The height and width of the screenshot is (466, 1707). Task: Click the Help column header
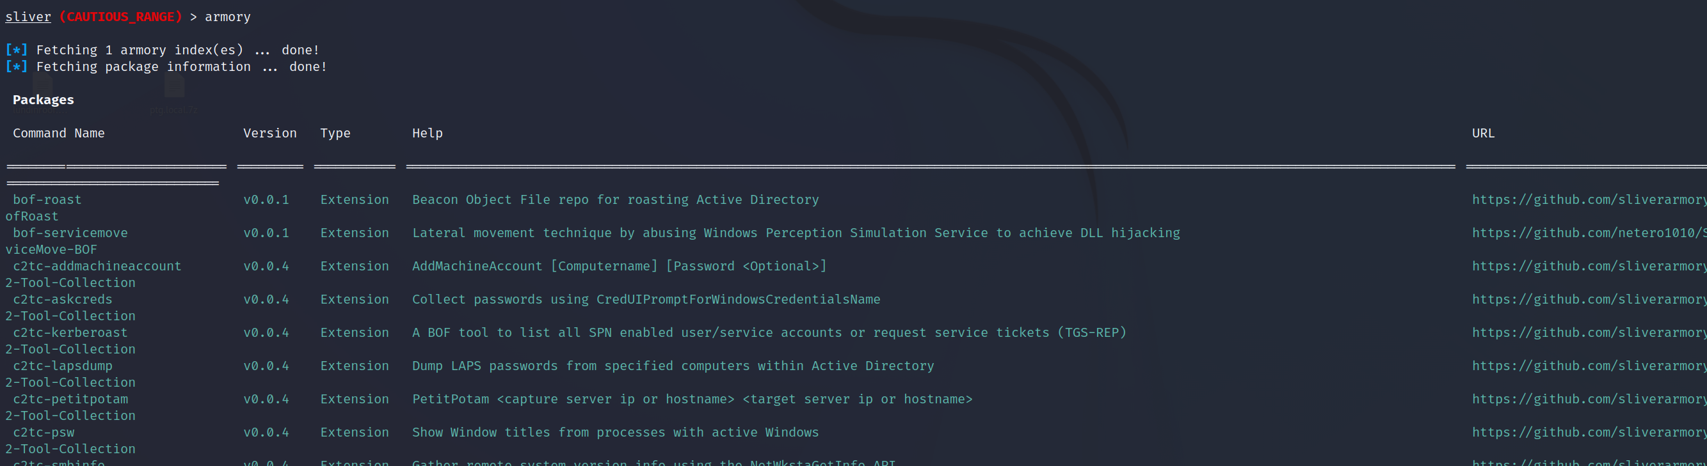[428, 133]
